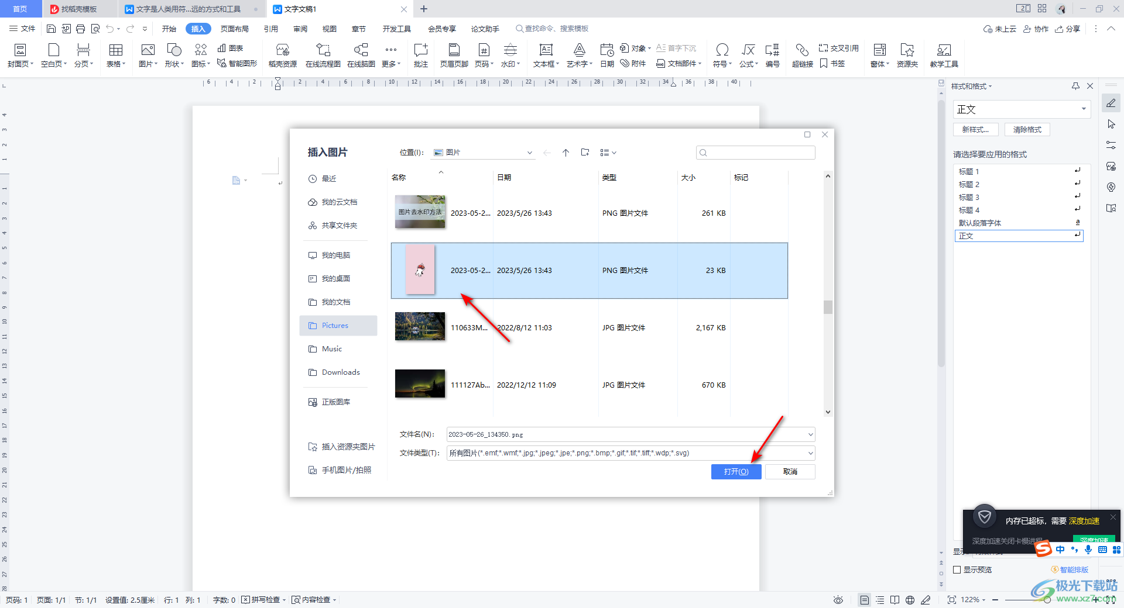Open the 开始 (Home) ribbon tab
The height and width of the screenshot is (608, 1124).
coord(169,29)
